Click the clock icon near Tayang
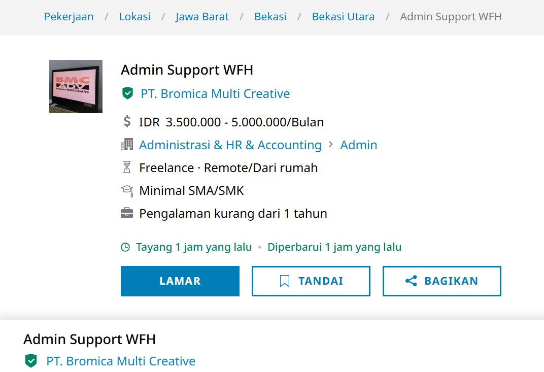 click(x=125, y=247)
